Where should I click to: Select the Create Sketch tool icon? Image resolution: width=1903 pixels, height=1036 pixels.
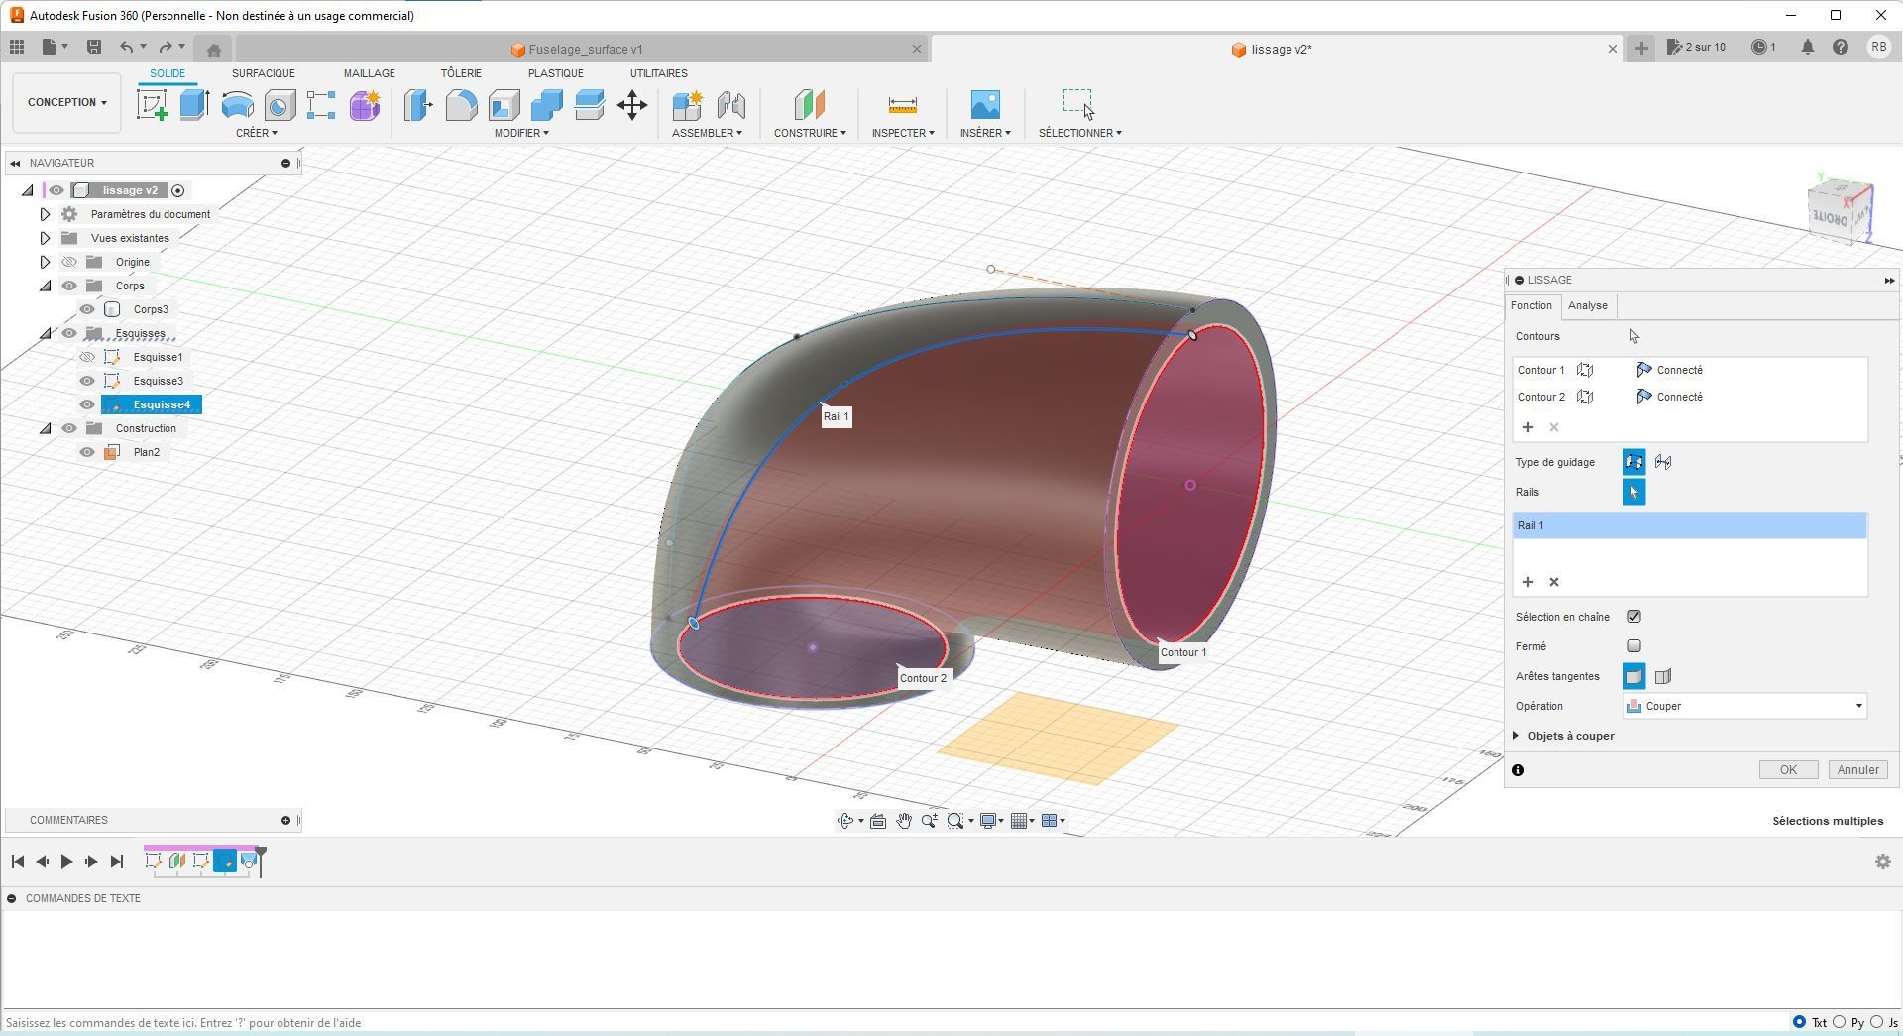point(152,105)
